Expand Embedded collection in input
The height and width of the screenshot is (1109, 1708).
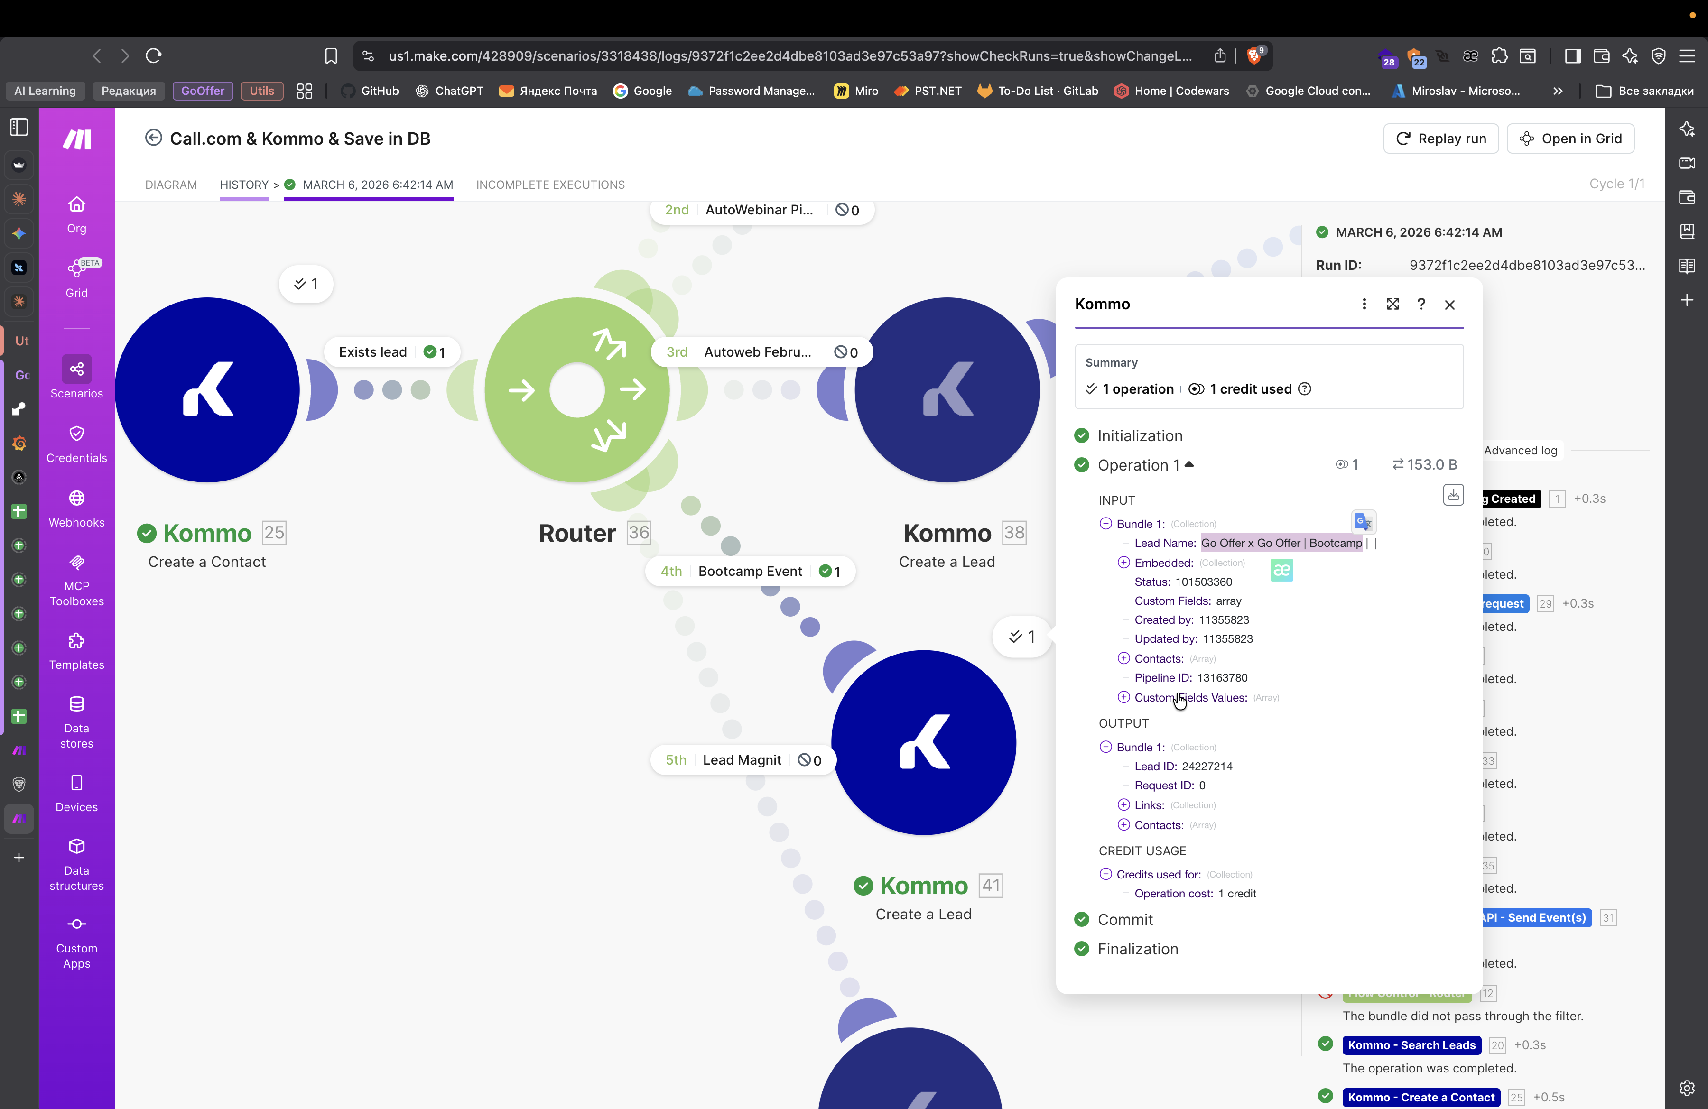[1123, 563]
